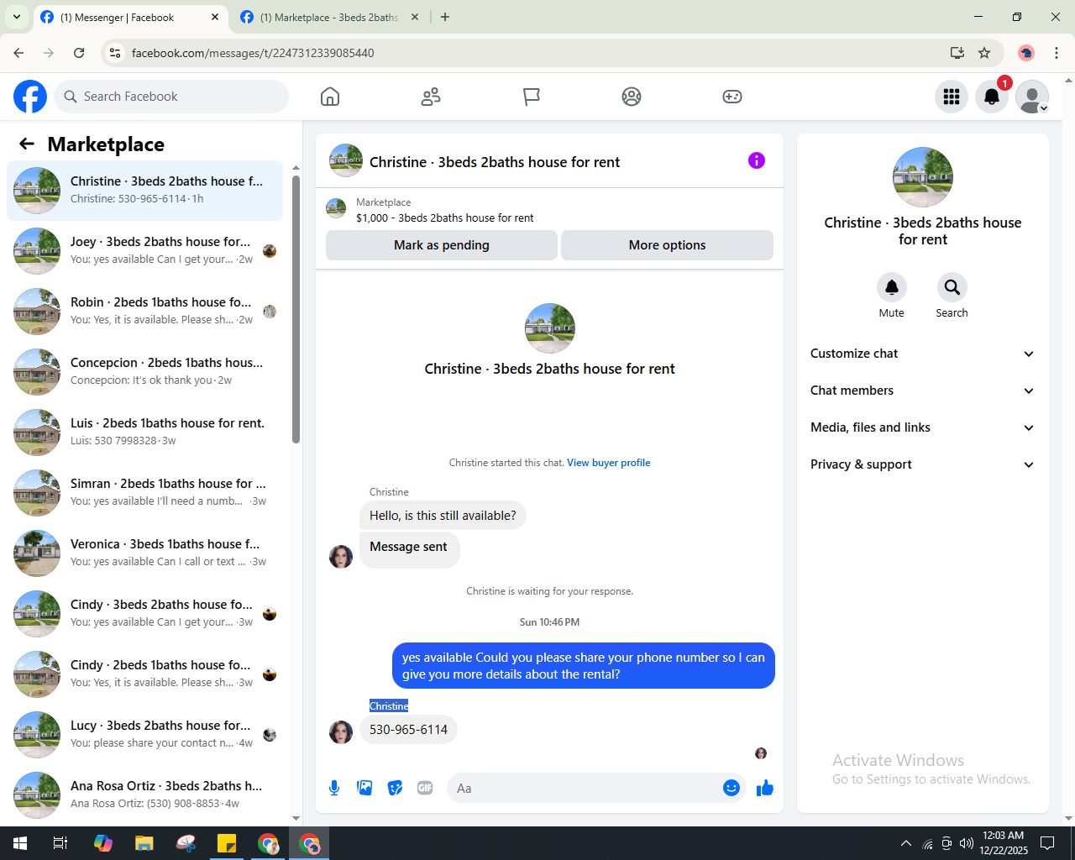1075x860 pixels.
Task: Open View buyer profile link
Action: click(x=608, y=463)
